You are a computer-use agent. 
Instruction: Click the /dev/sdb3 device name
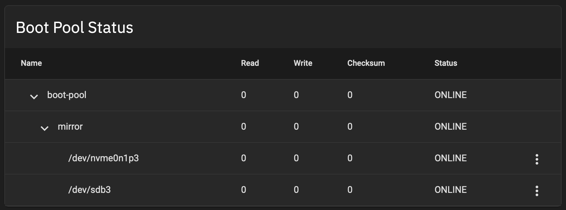[x=89, y=190]
